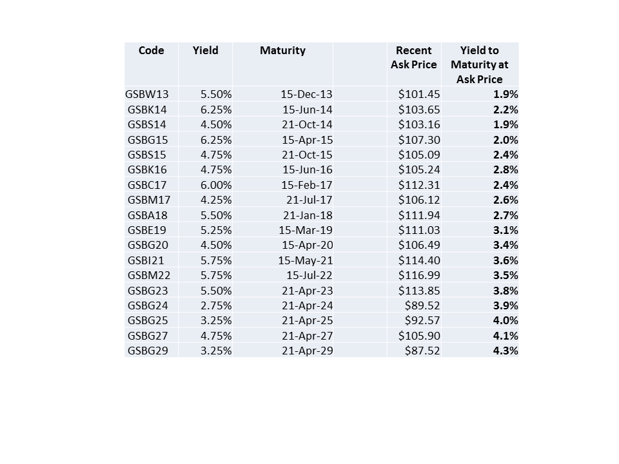Click the 15-Apr-15 maturity date
The image size is (619, 464).
306,140
